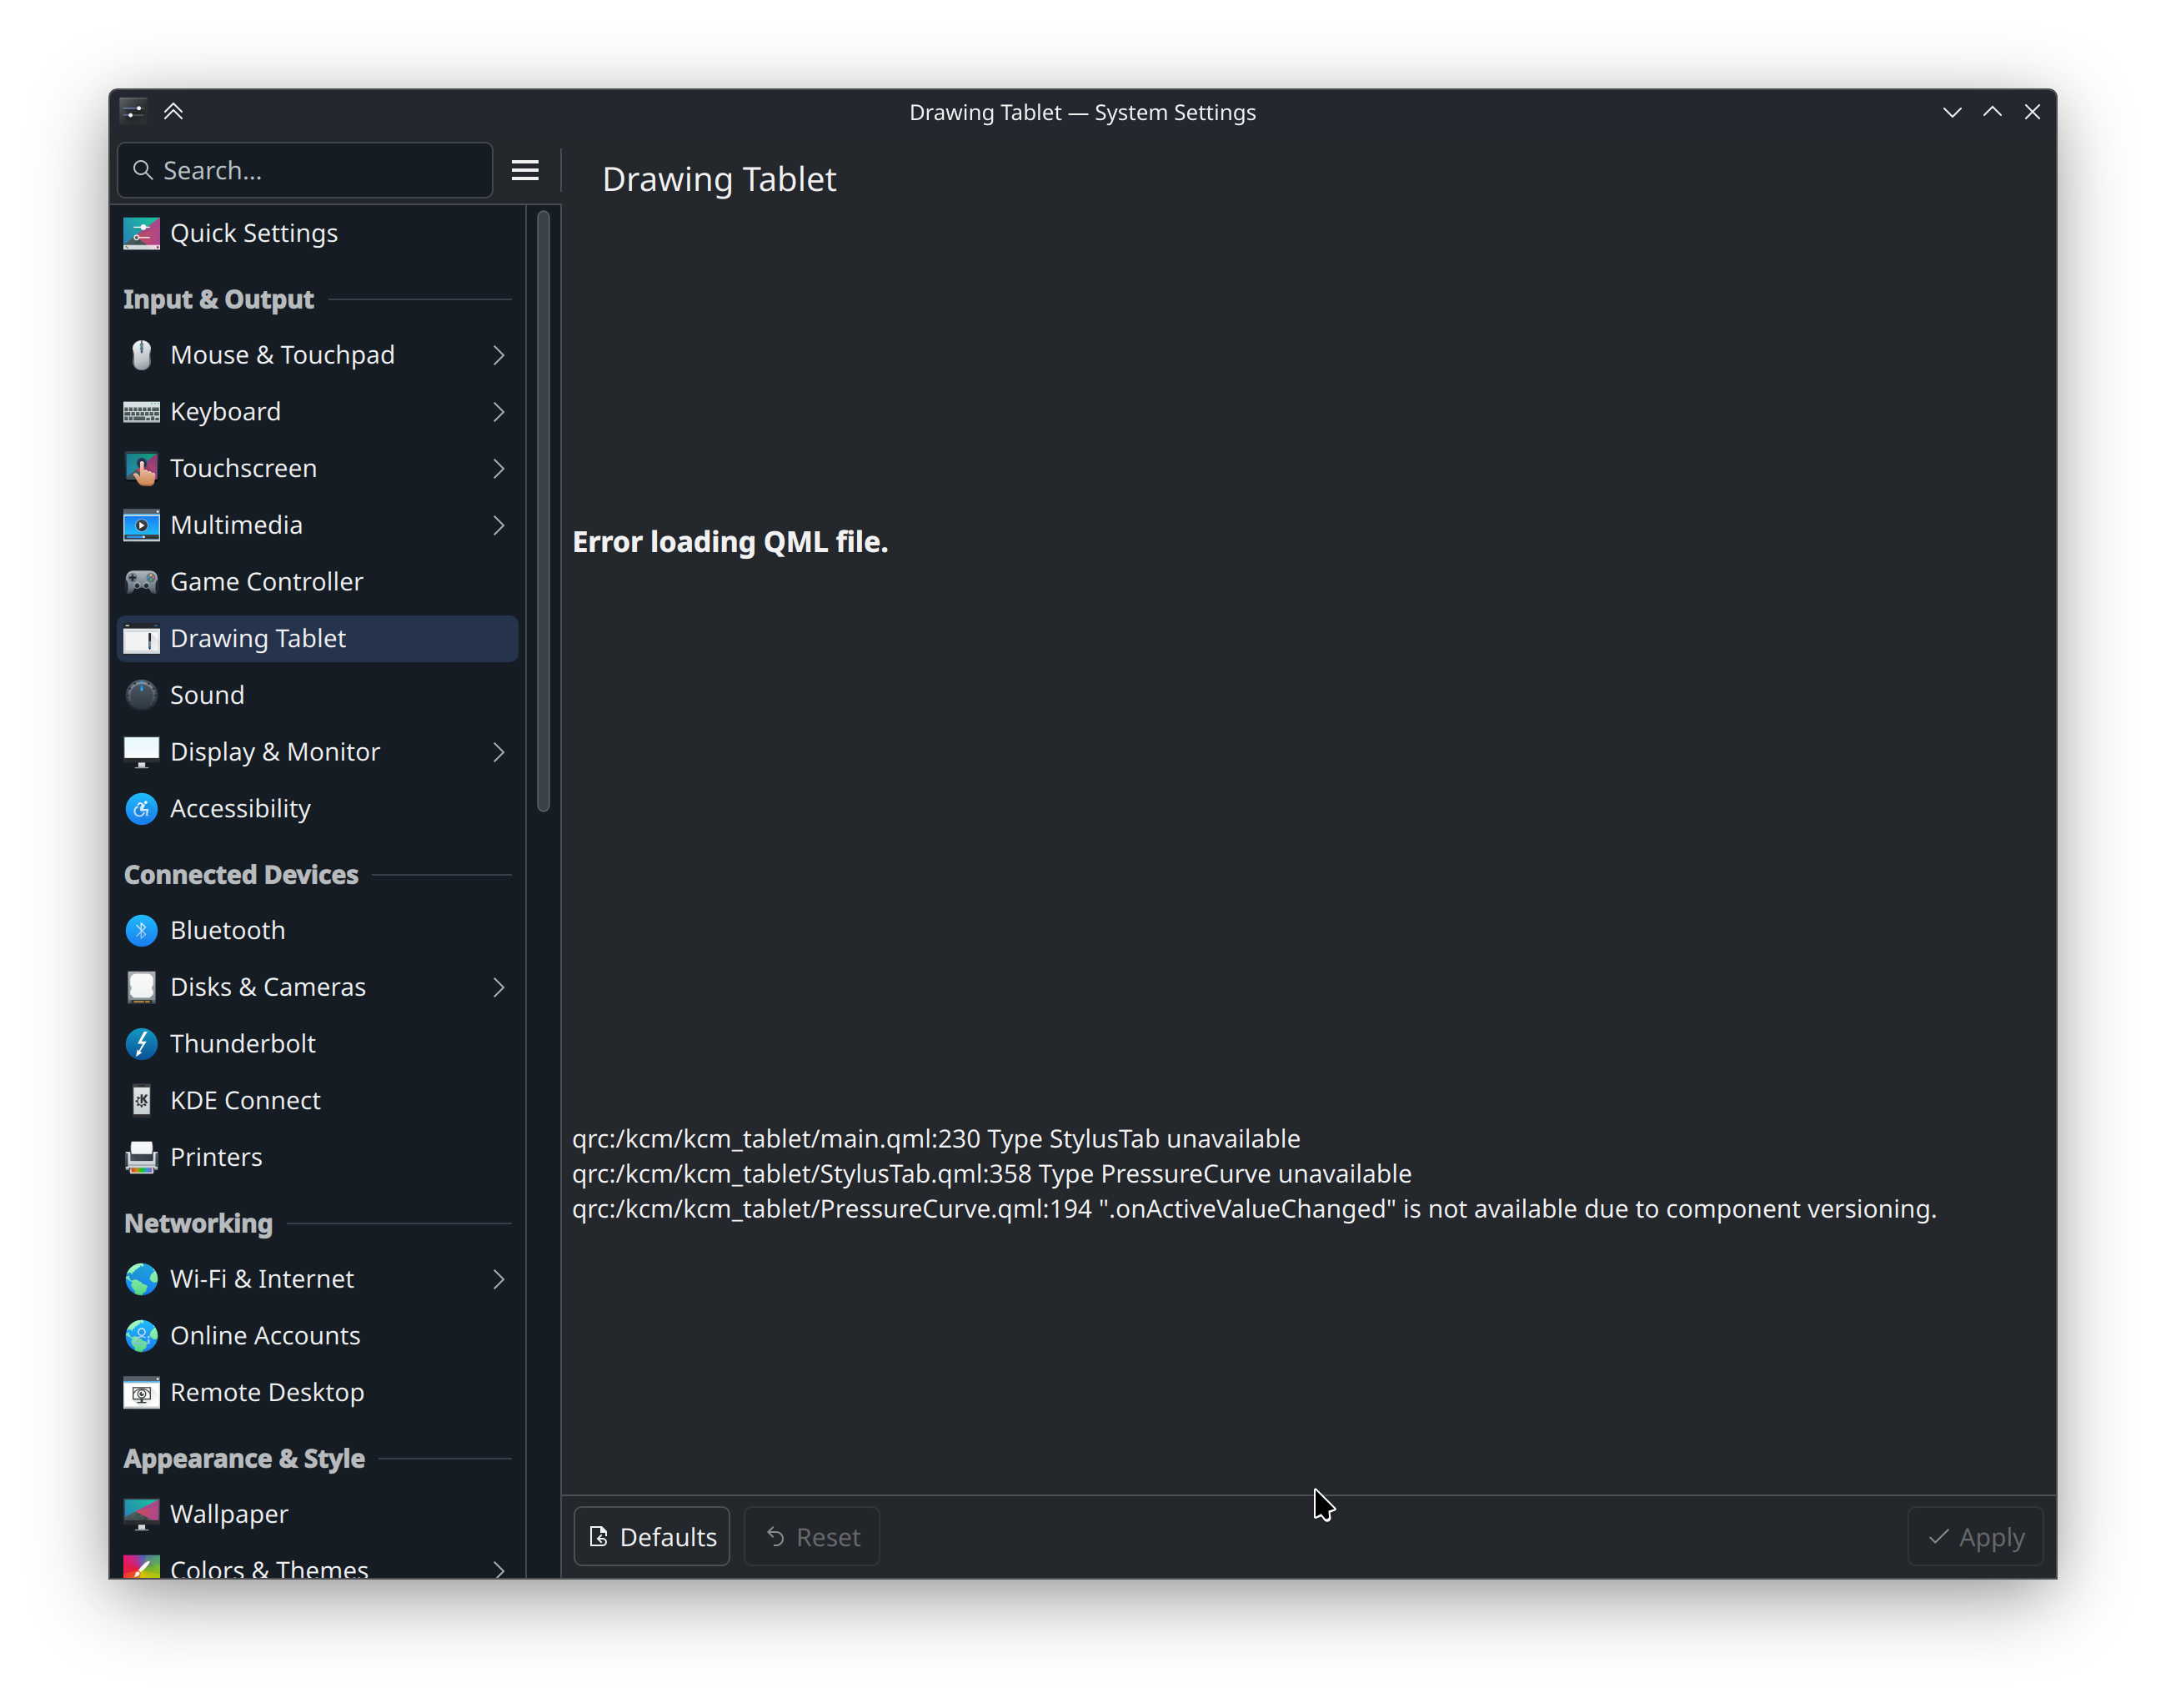The image size is (2166, 1708).
Task: Select the Mouse & Touchpad icon
Action: coord(141,355)
